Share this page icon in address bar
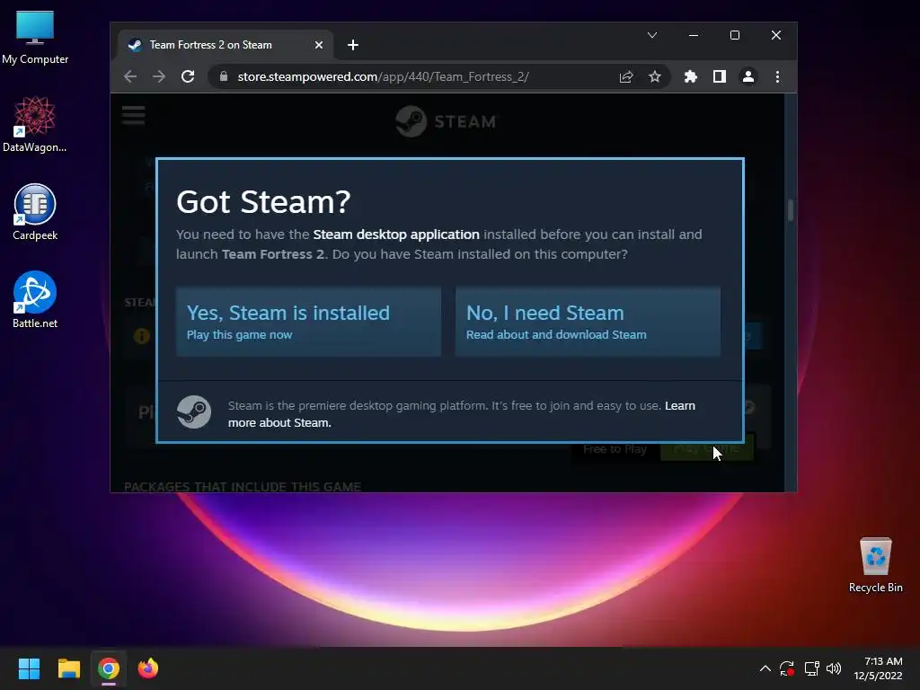This screenshot has height=690, width=920. tap(626, 76)
